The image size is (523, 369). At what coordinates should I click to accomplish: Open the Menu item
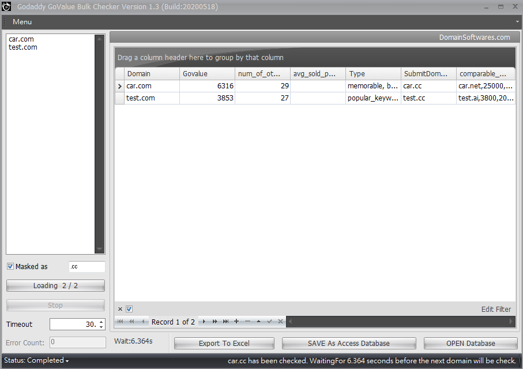[22, 22]
